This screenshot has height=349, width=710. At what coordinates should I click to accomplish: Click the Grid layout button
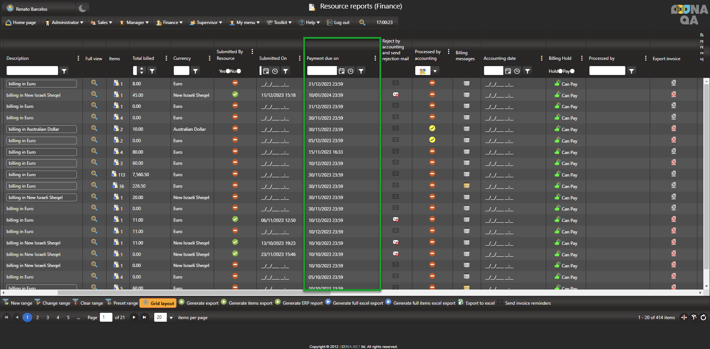pos(158,303)
